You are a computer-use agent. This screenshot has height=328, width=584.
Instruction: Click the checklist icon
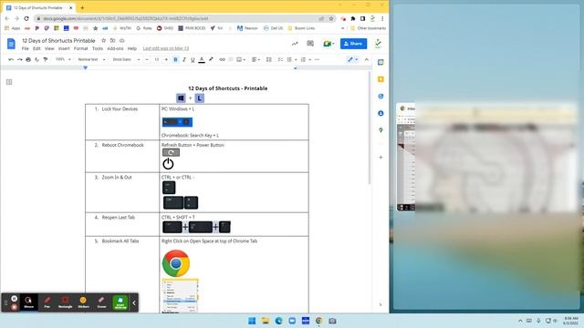(x=280, y=59)
